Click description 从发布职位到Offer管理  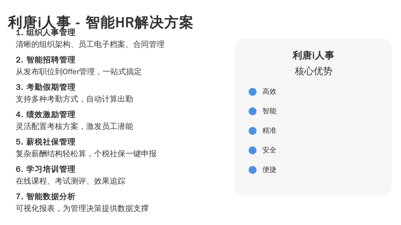point(55,72)
